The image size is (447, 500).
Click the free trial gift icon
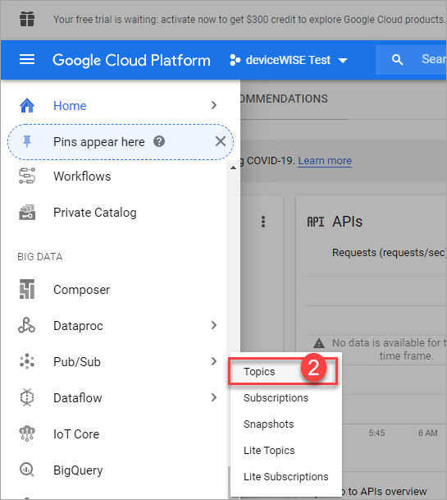tap(27, 19)
